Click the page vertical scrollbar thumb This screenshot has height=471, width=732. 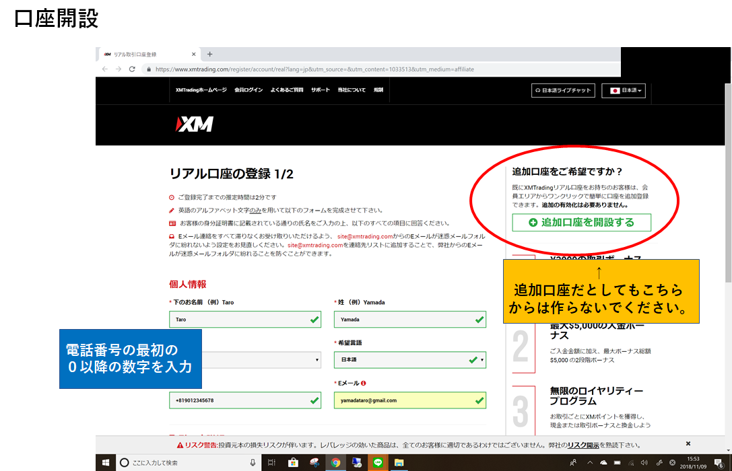pyautogui.click(x=728, y=183)
